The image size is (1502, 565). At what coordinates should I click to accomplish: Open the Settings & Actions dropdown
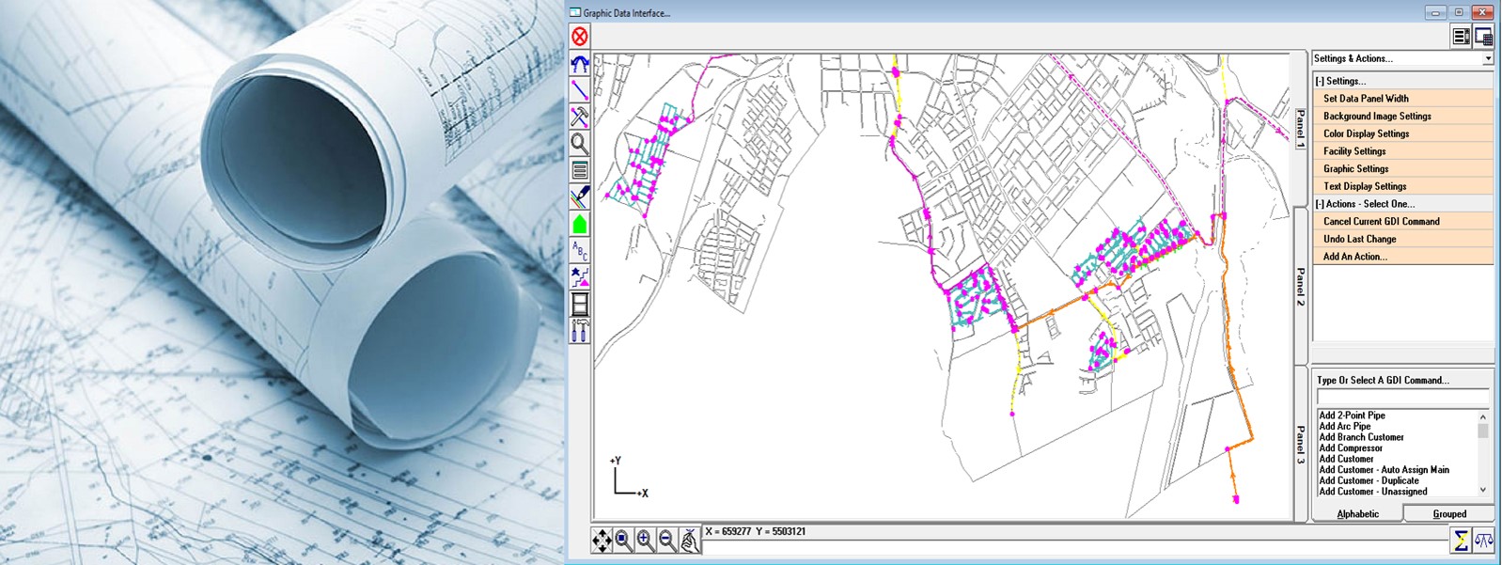coord(1488,58)
